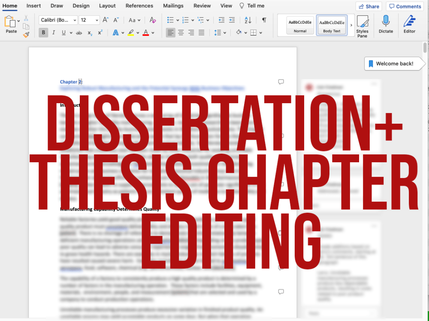The height and width of the screenshot is (321, 429).
Task: Sort text A to Z
Action: 248,20
